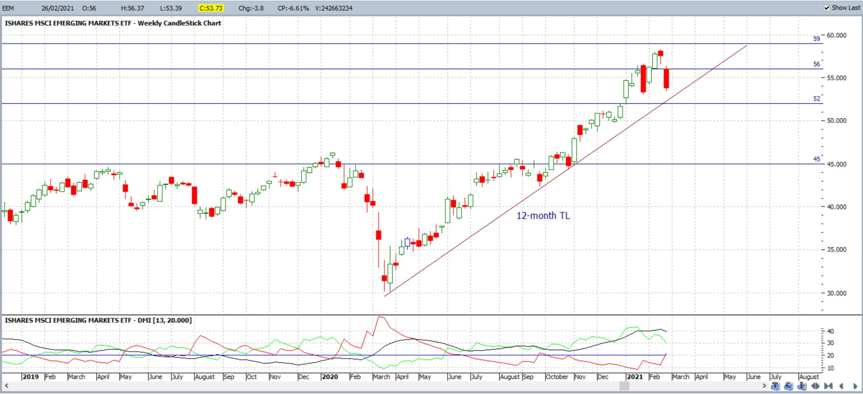Click the blue folder icon with T

(x=775, y=386)
